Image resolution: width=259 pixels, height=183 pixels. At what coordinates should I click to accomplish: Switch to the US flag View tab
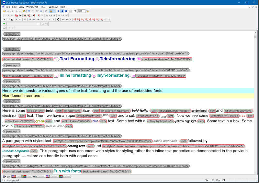click(17, 177)
